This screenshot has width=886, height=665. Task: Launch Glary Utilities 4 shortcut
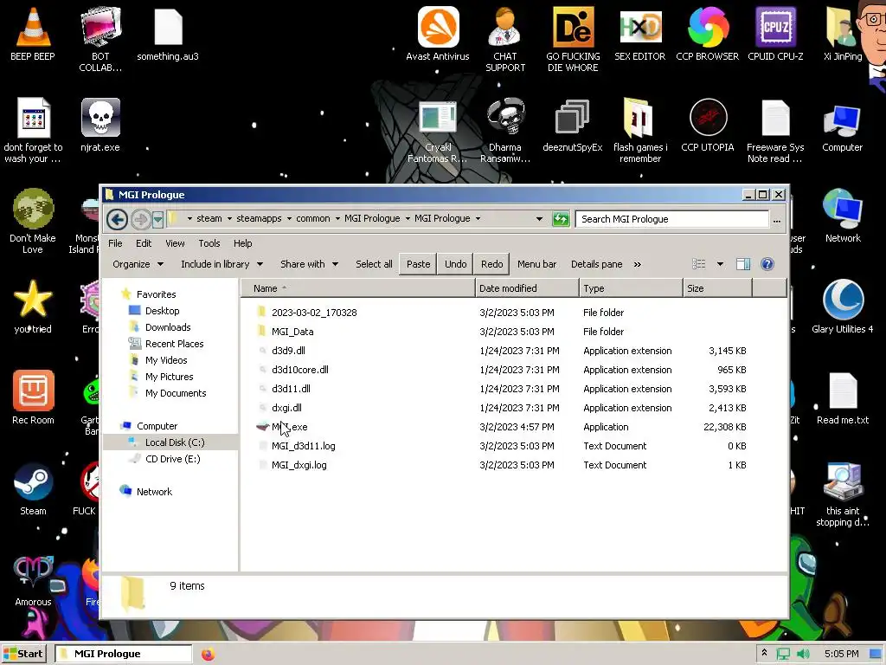coord(843,307)
